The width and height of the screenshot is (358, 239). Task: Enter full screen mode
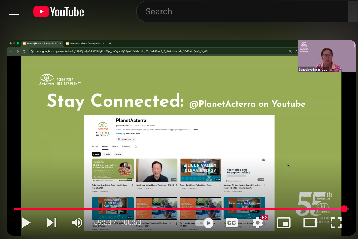(336, 223)
